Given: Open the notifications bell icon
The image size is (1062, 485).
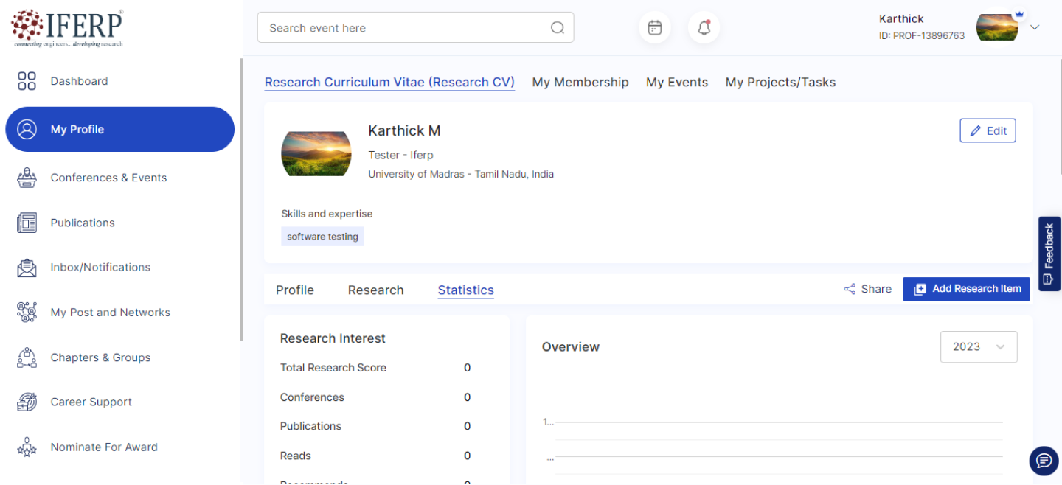Looking at the screenshot, I should (x=704, y=28).
